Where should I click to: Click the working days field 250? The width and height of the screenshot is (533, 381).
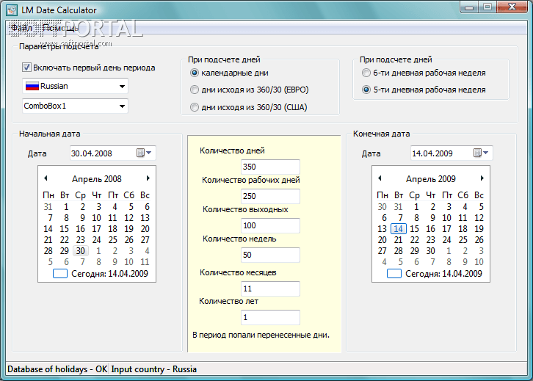(270, 196)
